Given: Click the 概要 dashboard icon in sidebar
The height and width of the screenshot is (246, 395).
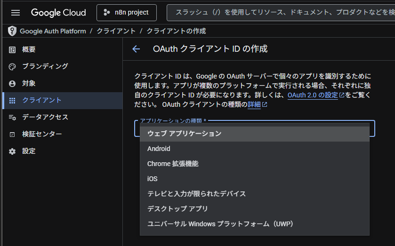Looking at the screenshot, I should coord(12,49).
